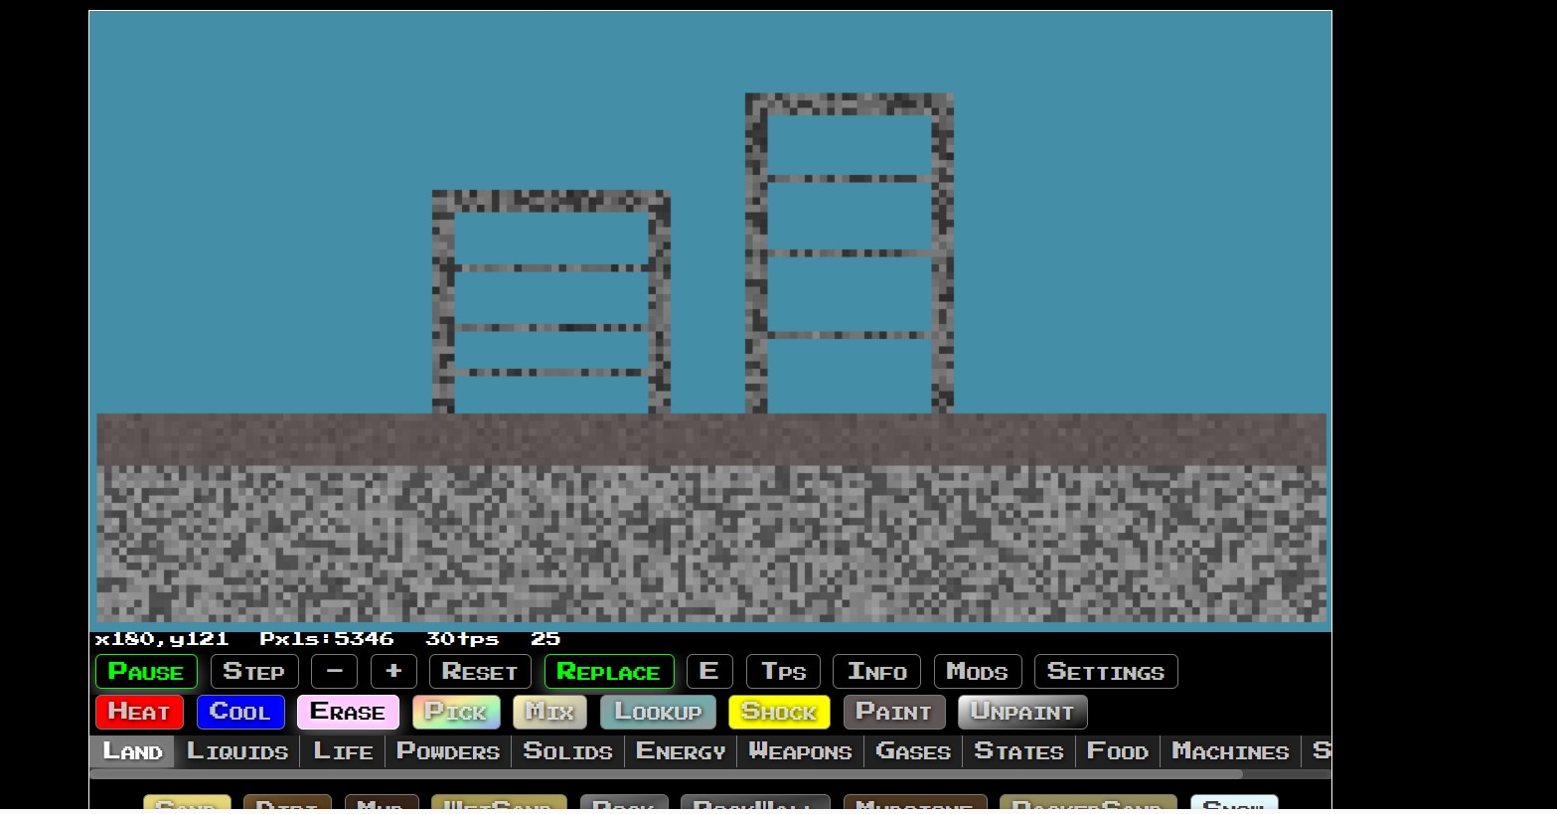
Task: Pick the Dirt element button
Action: [287, 804]
